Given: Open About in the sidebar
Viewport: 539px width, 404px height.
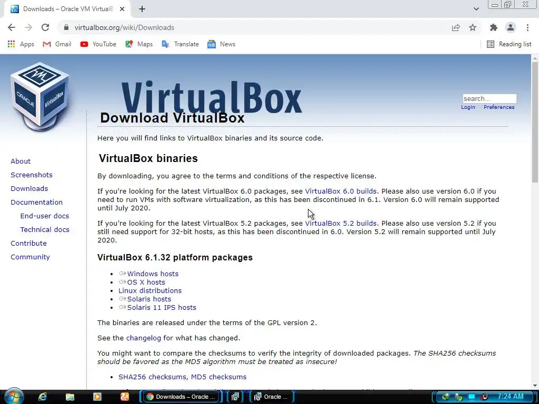Looking at the screenshot, I should point(21,161).
